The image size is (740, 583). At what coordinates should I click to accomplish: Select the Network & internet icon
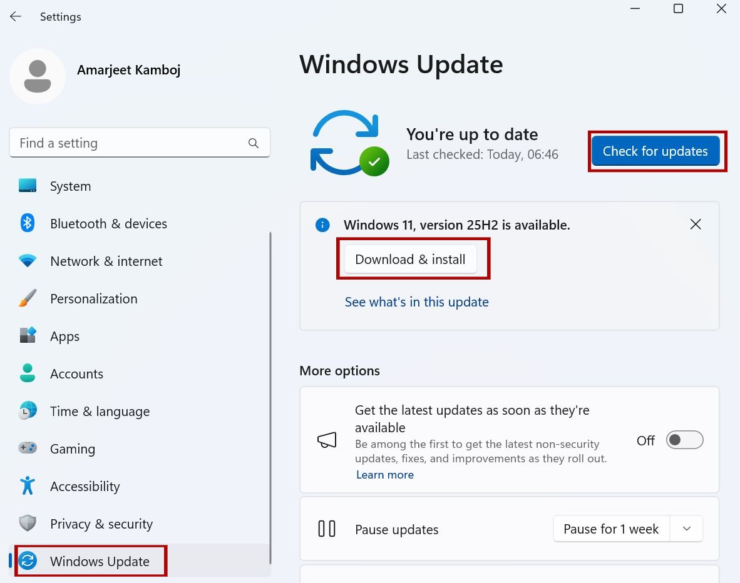click(28, 261)
